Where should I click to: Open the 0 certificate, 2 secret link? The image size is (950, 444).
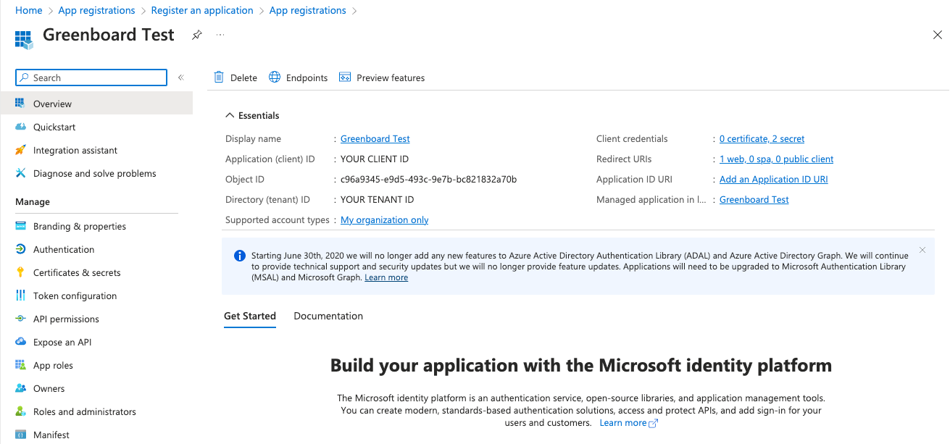762,138
